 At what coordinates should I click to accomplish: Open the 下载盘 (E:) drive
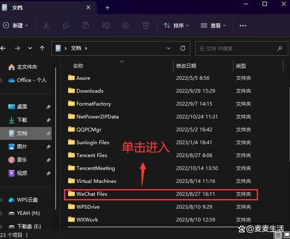(x=25, y=227)
